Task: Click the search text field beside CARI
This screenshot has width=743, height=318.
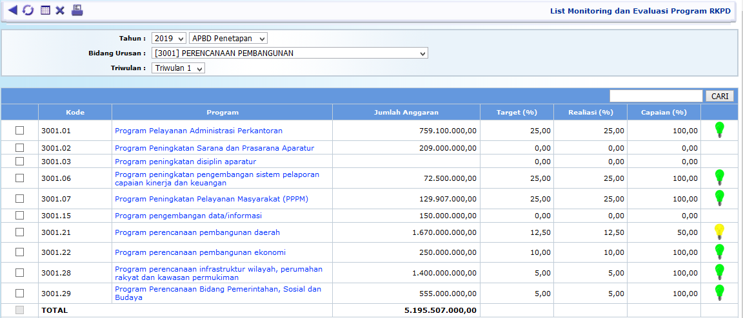Action: 656,96
